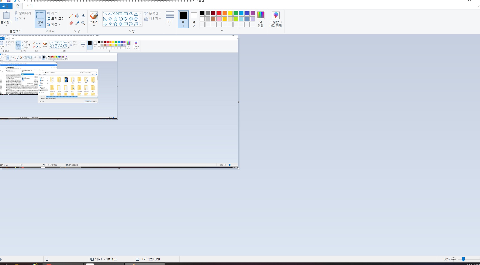Open Edit with Paint 3D (그림판 3D로 편집)

[276, 19]
